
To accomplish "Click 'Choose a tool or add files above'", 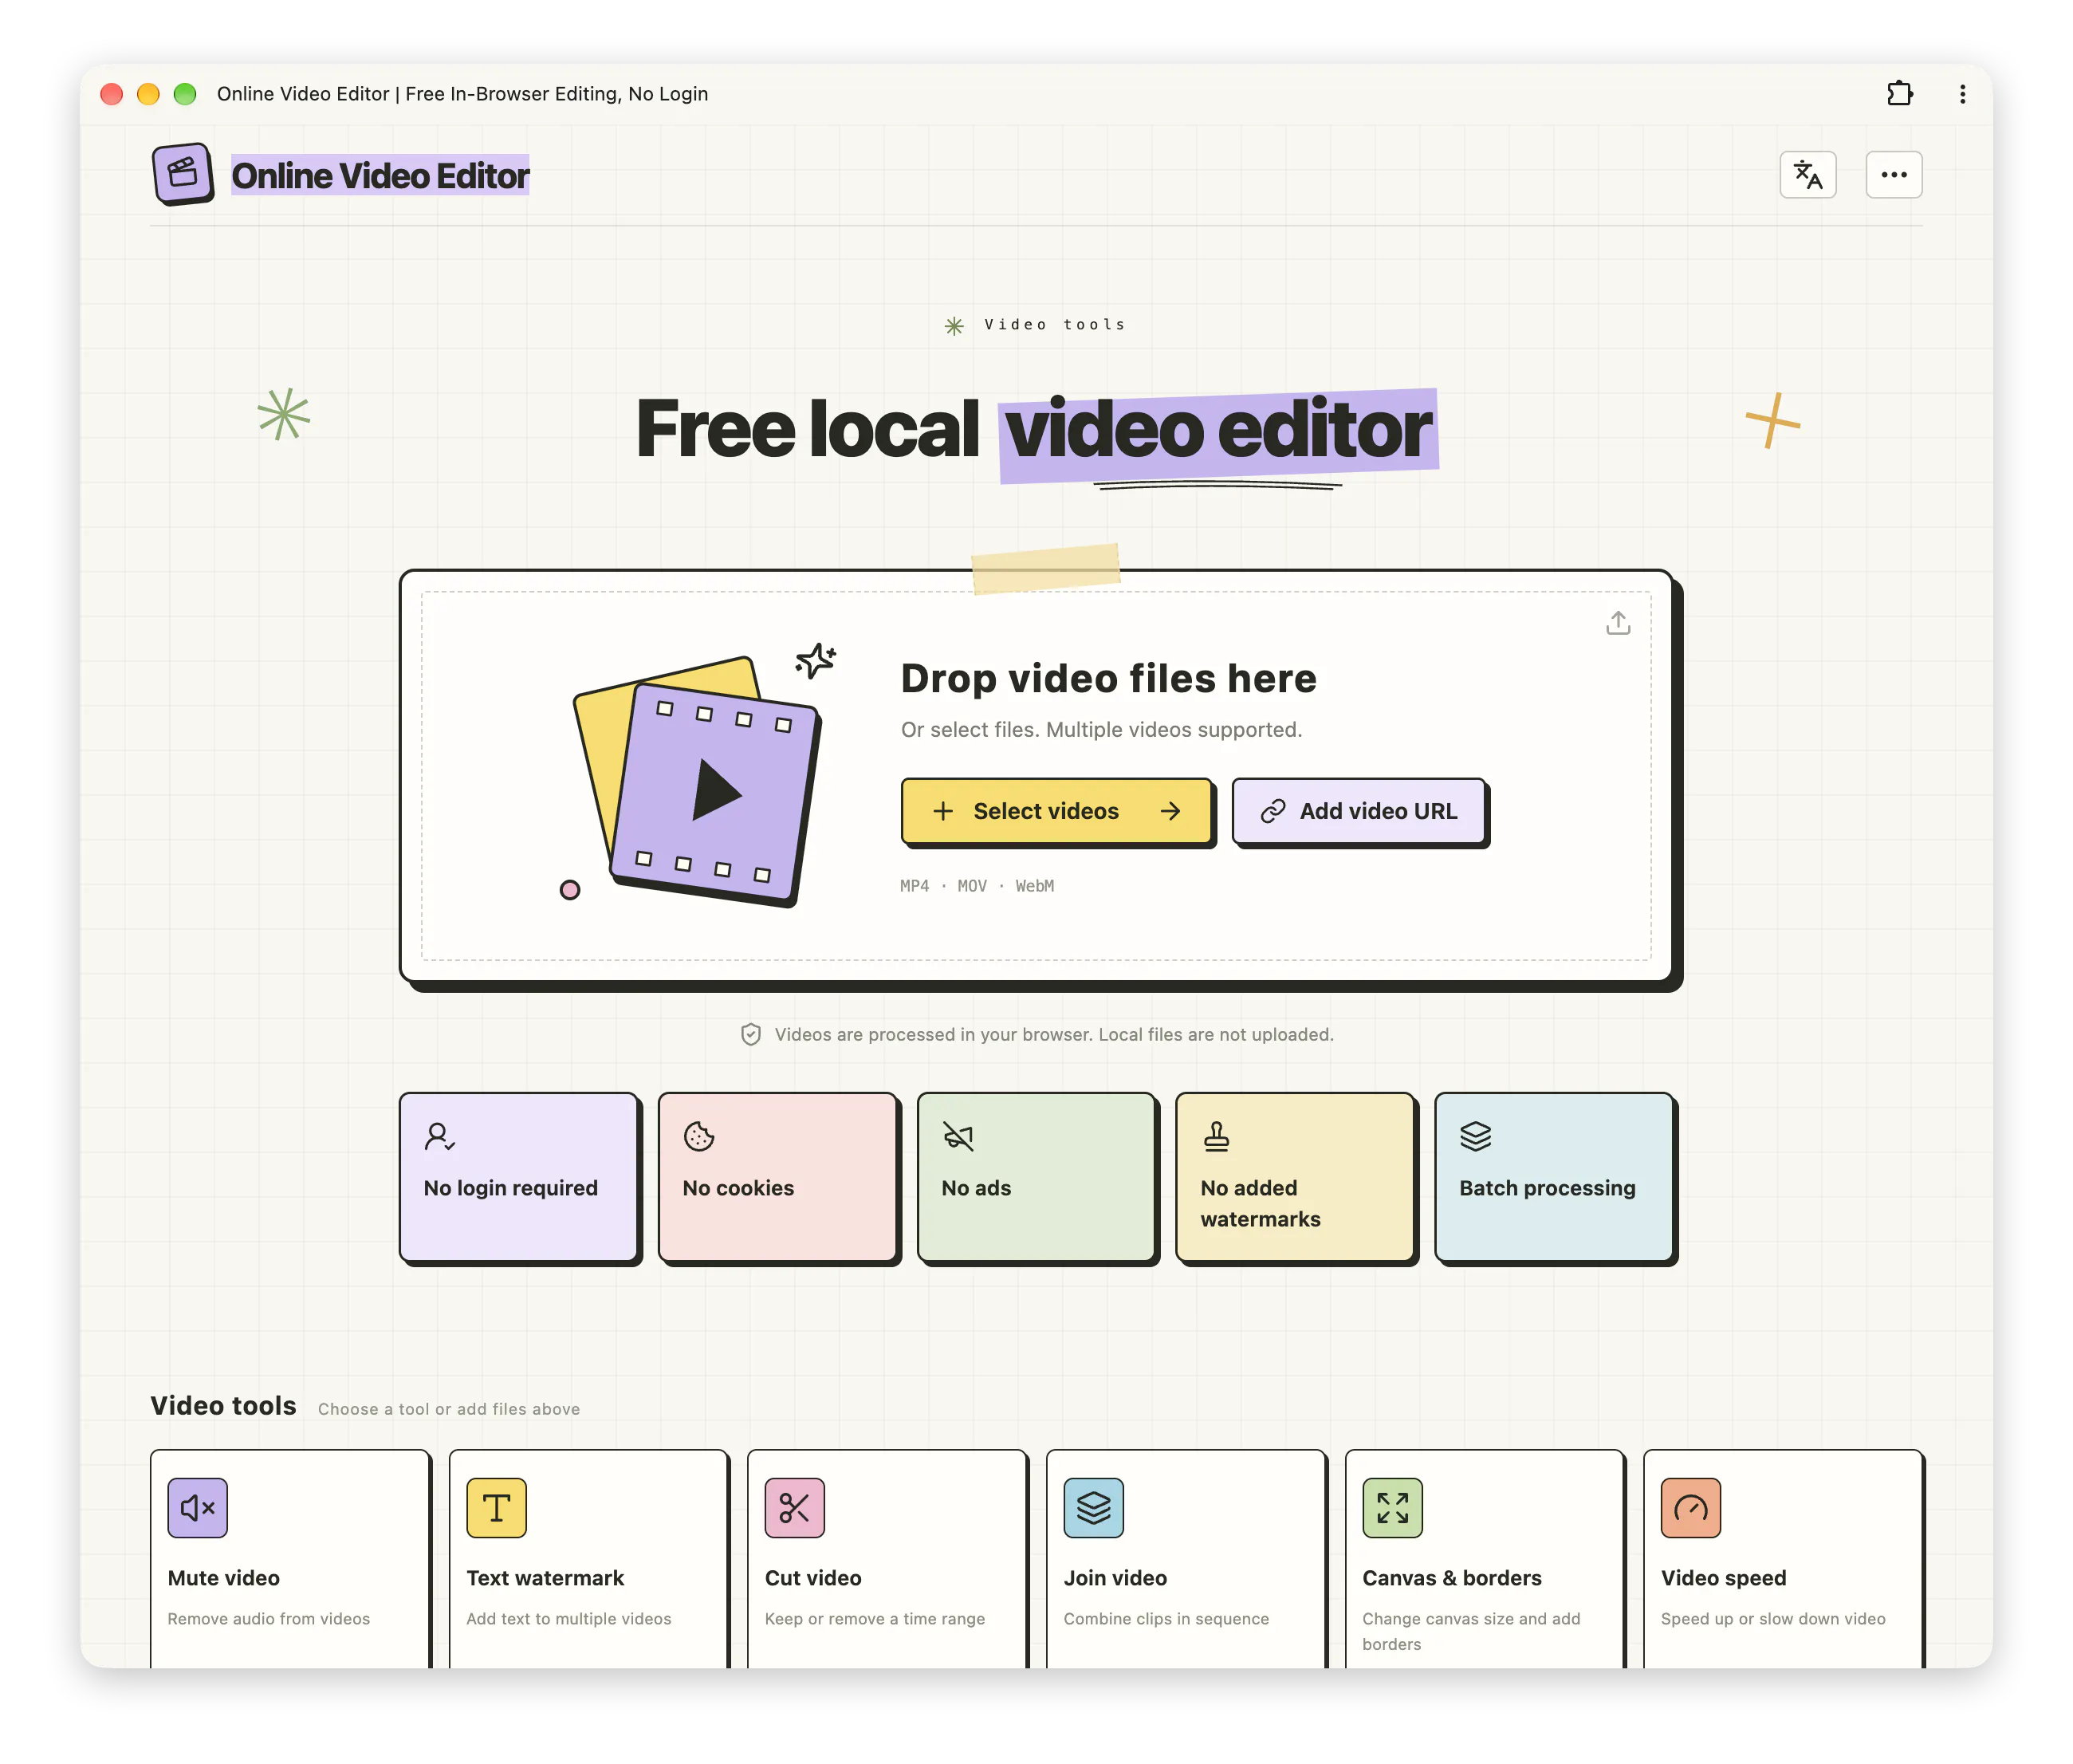I will [449, 1408].
